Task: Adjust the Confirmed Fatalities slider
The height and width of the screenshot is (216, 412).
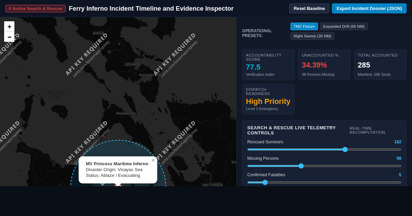Action: click(324, 182)
